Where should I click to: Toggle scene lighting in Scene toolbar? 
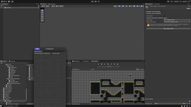pyautogui.click(x=123, y=6)
